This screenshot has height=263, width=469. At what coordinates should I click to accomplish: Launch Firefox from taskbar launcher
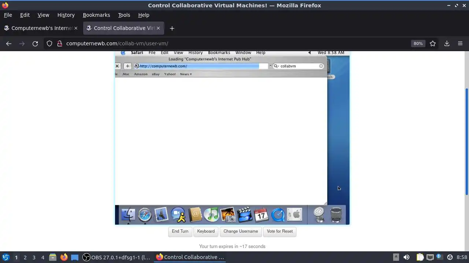pyautogui.click(x=64, y=257)
